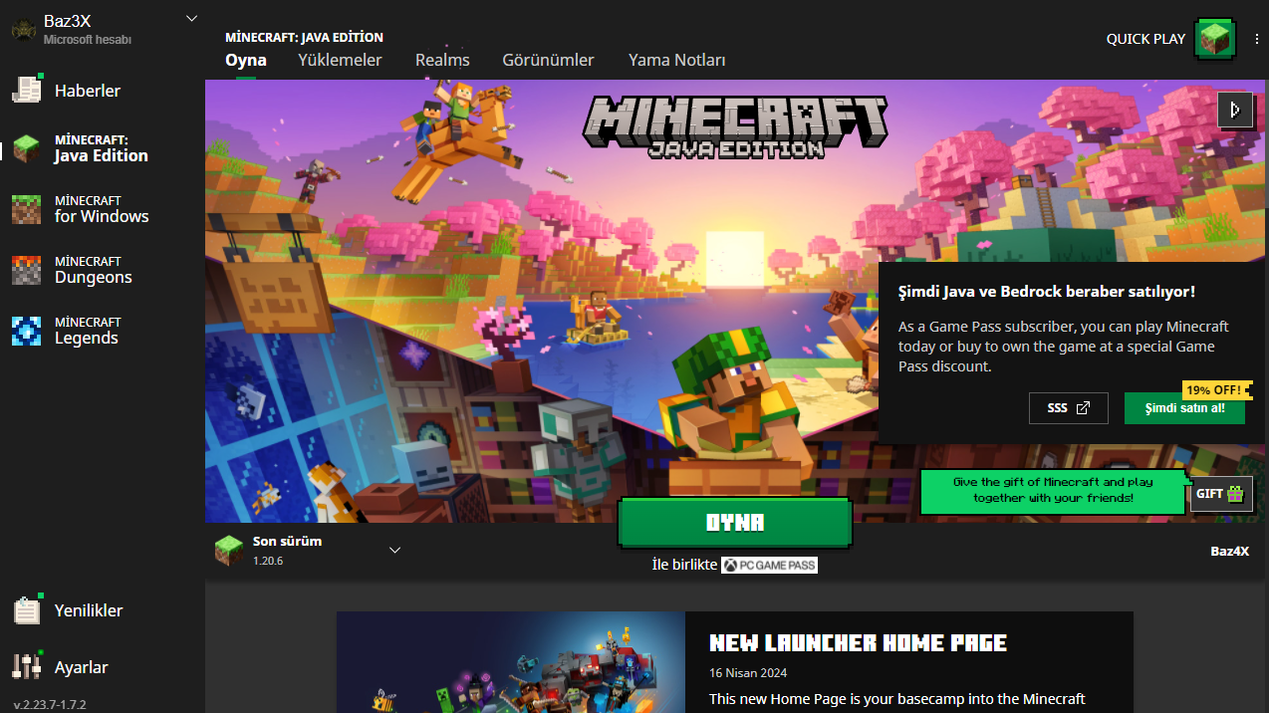The width and height of the screenshot is (1269, 713).
Task: Click the QUICK PLAY label
Action: pos(1145,39)
